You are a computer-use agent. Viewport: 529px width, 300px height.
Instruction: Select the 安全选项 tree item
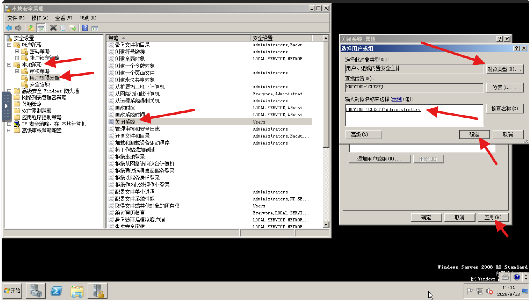coord(39,85)
